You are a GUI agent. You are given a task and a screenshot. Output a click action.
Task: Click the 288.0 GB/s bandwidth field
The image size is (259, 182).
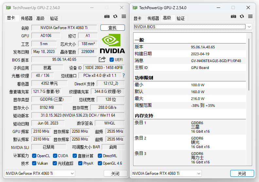107,108
